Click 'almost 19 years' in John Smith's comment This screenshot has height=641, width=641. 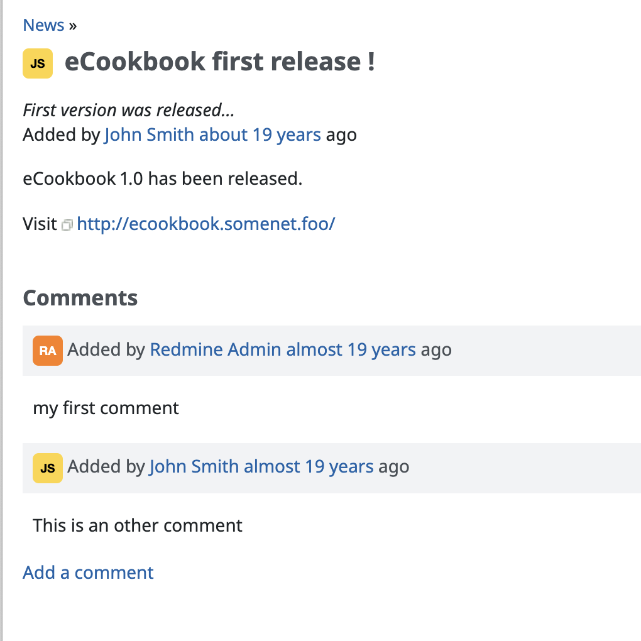pyautogui.click(x=309, y=467)
